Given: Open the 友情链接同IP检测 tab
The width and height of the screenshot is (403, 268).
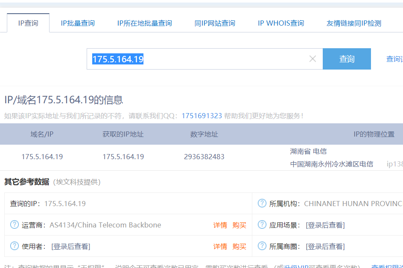Looking at the screenshot, I should pos(353,23).
